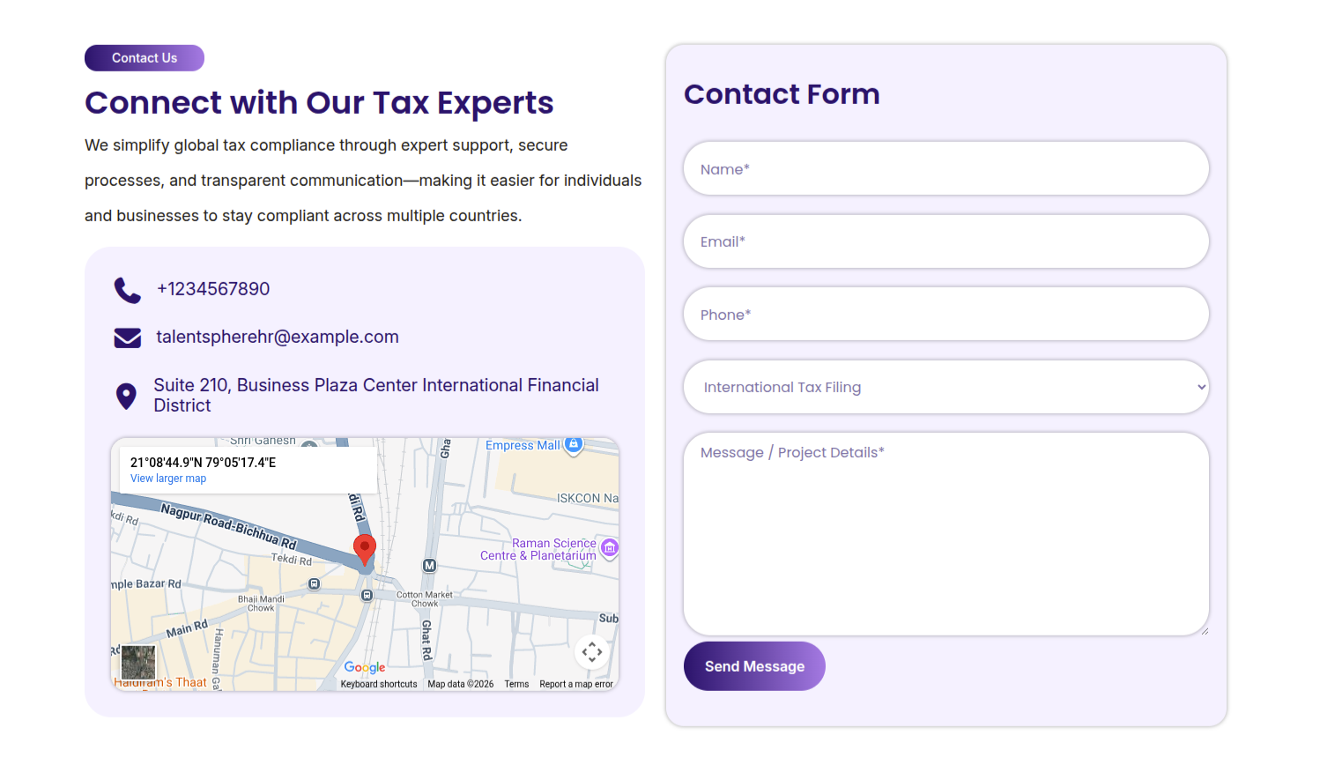The height and width of the screenshot is (765, 1342).
Task: Switch map to satellite view thumbnail
Action: 138,662
